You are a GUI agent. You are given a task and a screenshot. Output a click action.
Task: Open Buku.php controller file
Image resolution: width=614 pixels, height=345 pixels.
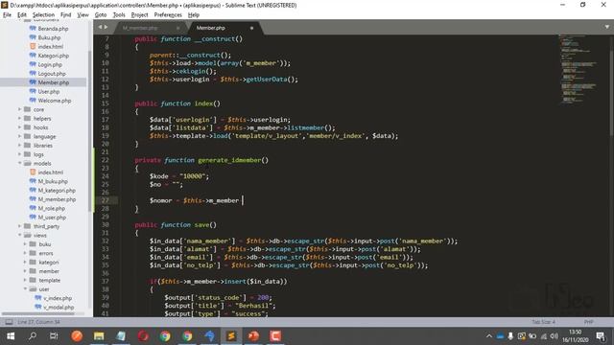[49, 37]
